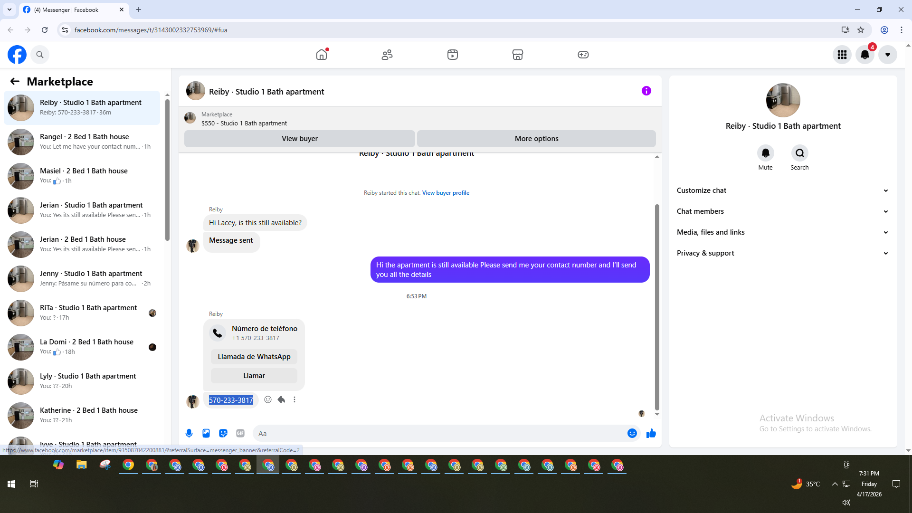Open the Facebook Marketplace tab
The height and width of the screenshot is (513, 912).
tap(517, 55)
